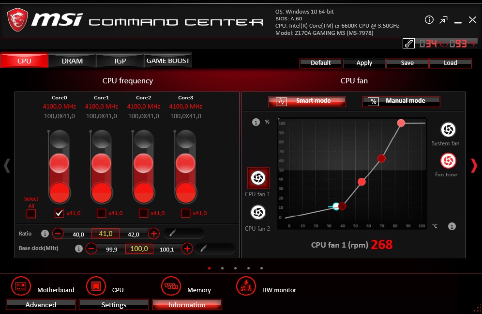Open CPU information icon

coord(96,286)
